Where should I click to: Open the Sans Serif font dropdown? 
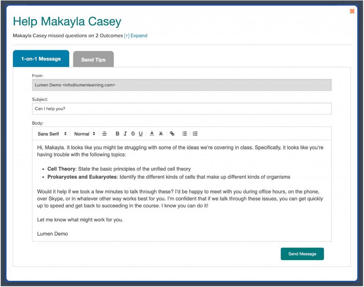pos(52,134)
